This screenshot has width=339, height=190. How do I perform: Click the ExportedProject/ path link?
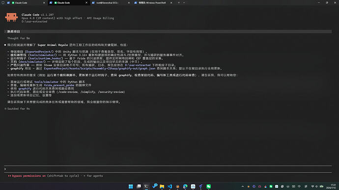coord(40,52)
